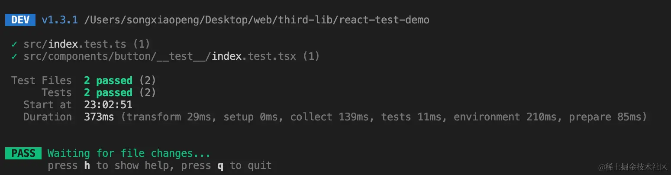Click 'Waiting for file changes...' message
The image size is (671, 175).
[129, 153]
